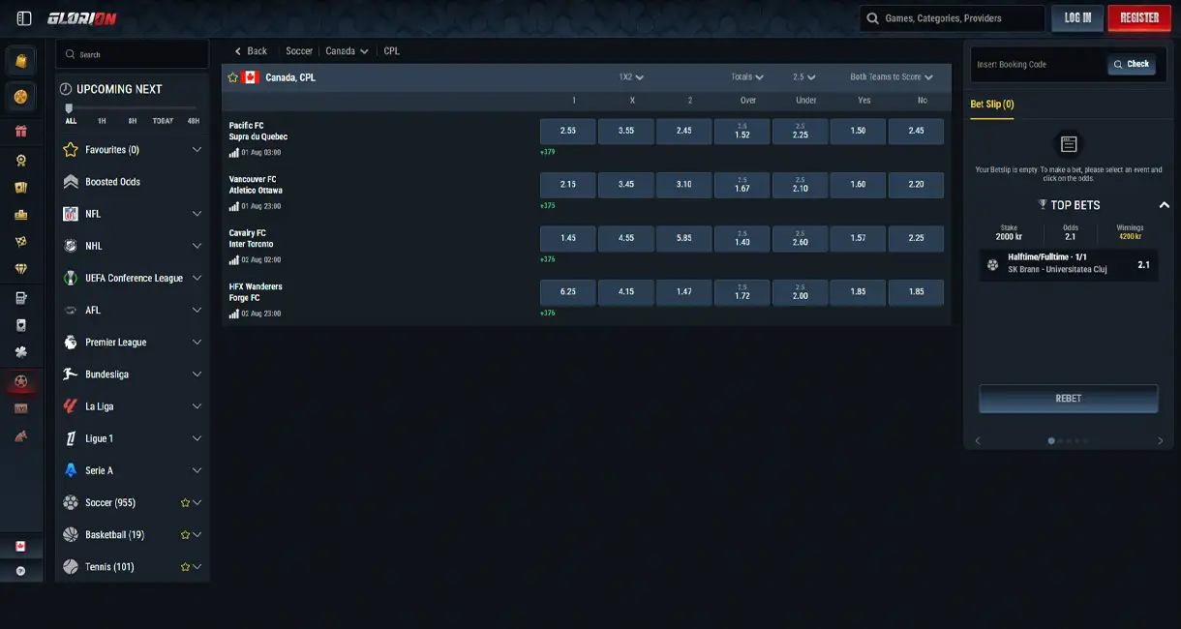Select the Bet Slip (0) tab

[x=992, y=104]
